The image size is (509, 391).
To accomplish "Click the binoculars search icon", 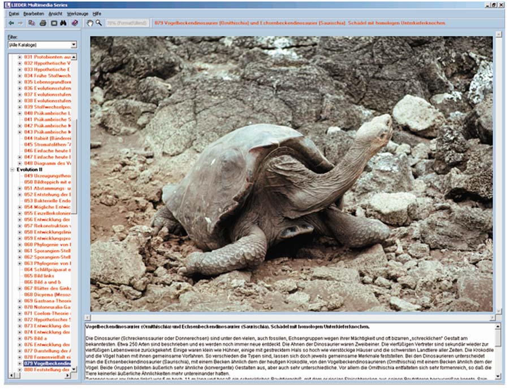I will 63,23.
